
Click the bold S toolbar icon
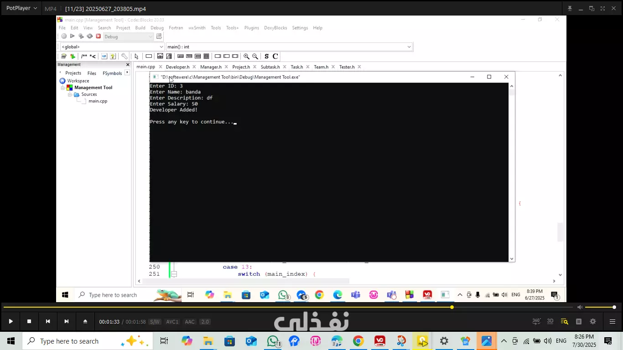click(x=266, y=57)
